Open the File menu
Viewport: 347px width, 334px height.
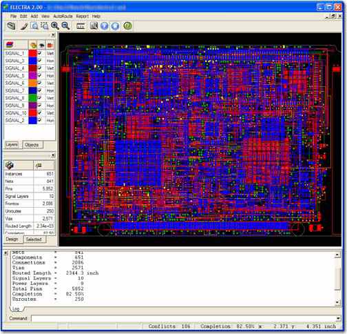point(13,16)
